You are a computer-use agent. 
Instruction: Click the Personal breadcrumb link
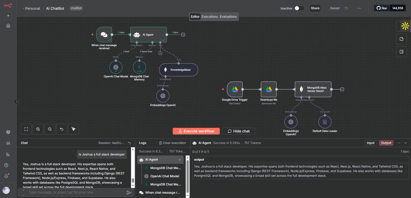click(33, 8)
